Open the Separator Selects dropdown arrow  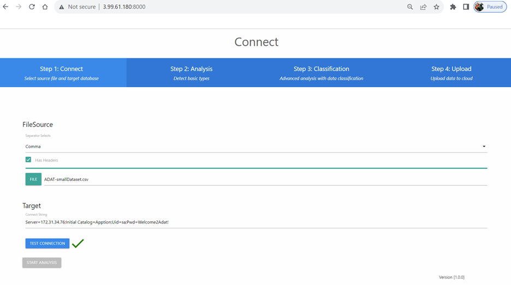(x=484, y=147)
